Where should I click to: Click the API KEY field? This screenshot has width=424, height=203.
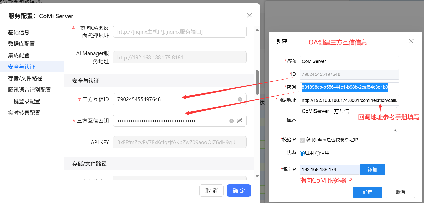pyautogui.click(x=180, y=142)
